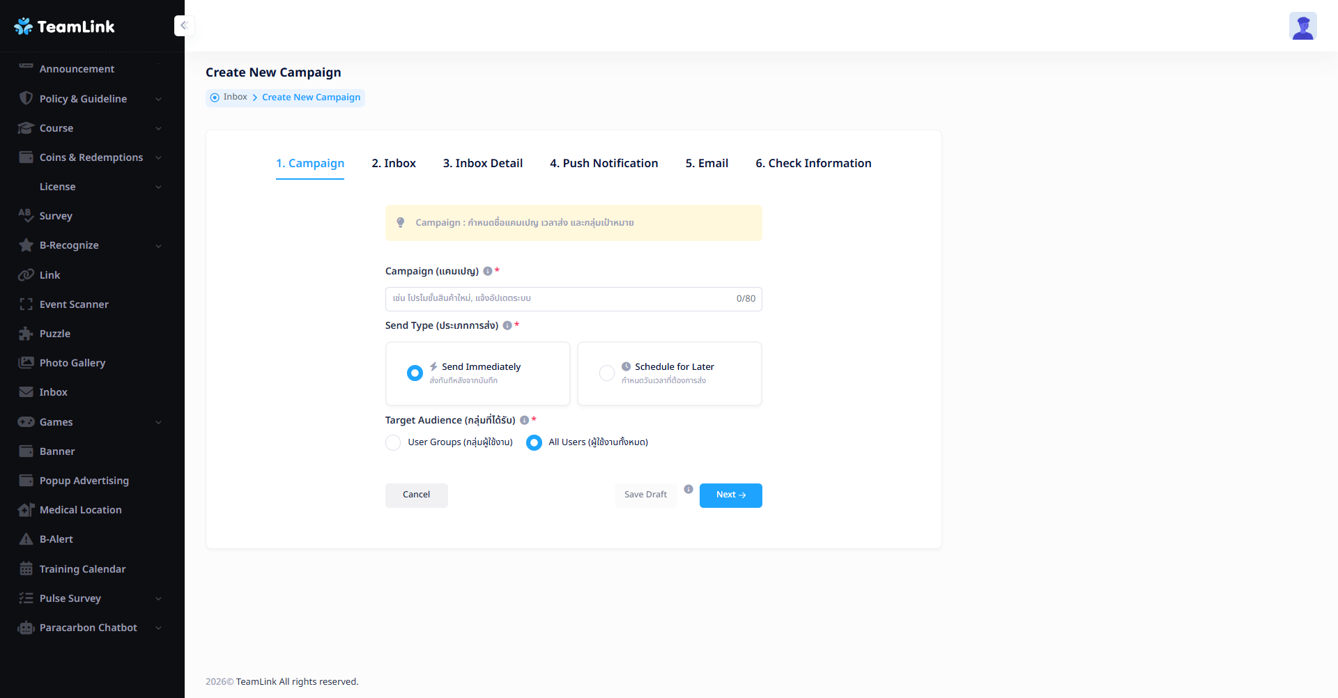Go to the Check Information tab
The image size is (1338, 698).
(813, 163)
